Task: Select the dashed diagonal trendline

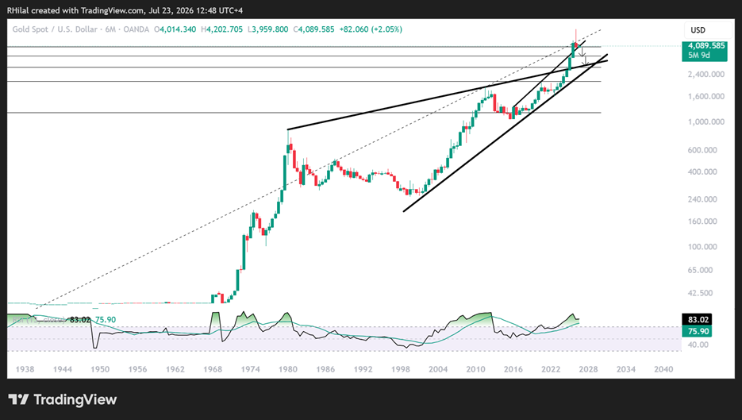Action: 317,170
